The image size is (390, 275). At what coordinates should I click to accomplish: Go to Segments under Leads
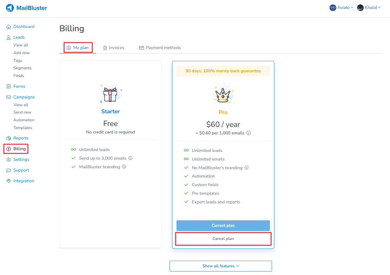coord(23,68)
